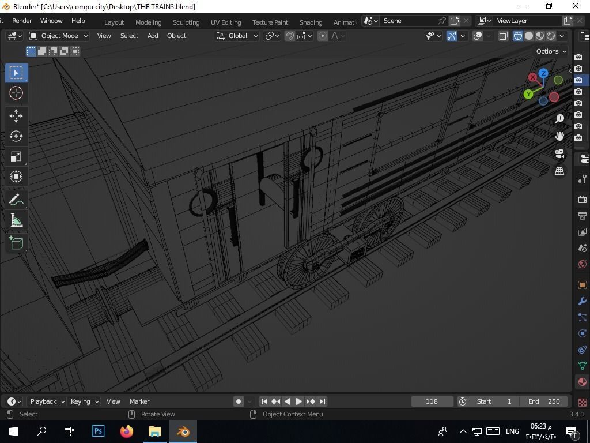
Task: Switch to rendered viewport shading
Action: click(x=550, y=36)
